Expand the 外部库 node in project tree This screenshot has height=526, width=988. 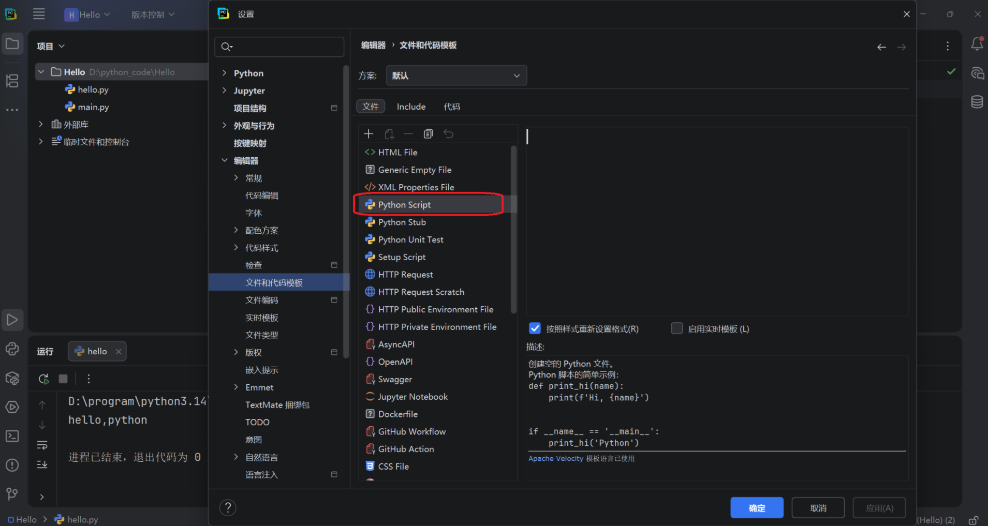(41, 124)
